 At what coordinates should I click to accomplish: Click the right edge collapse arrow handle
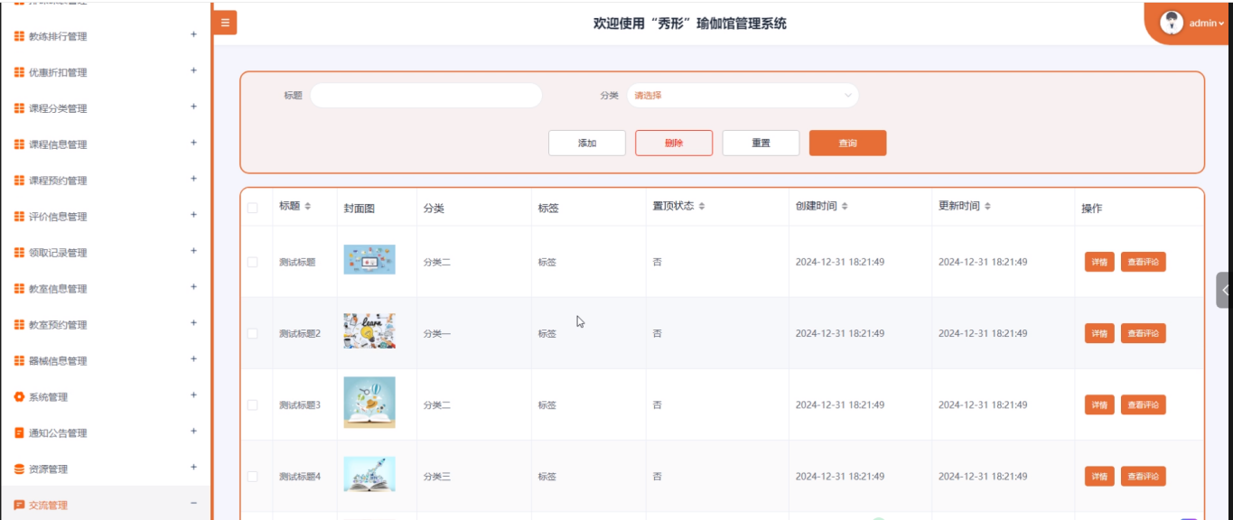pos(1225,290)
